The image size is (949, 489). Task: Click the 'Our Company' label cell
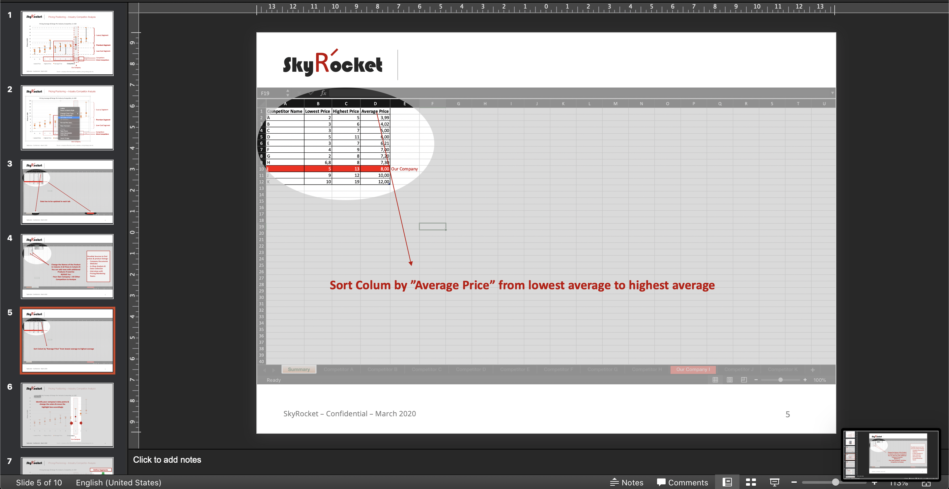click(x=405, y=169)
